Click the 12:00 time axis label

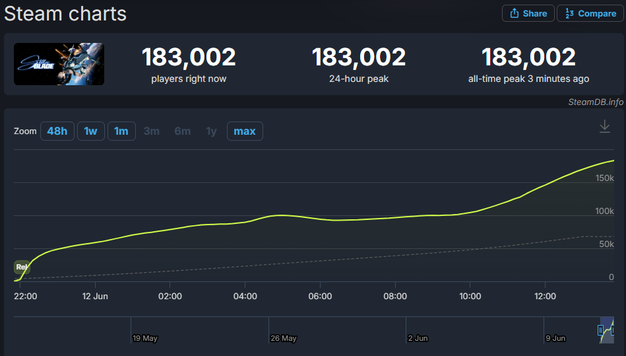(545, 296)
